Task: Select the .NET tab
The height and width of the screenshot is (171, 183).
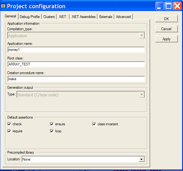Action: coord(62,17)
